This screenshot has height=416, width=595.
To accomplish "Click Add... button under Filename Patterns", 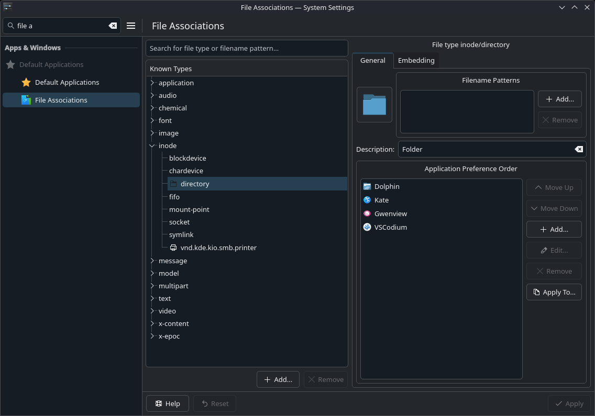I will click(559, 99).
